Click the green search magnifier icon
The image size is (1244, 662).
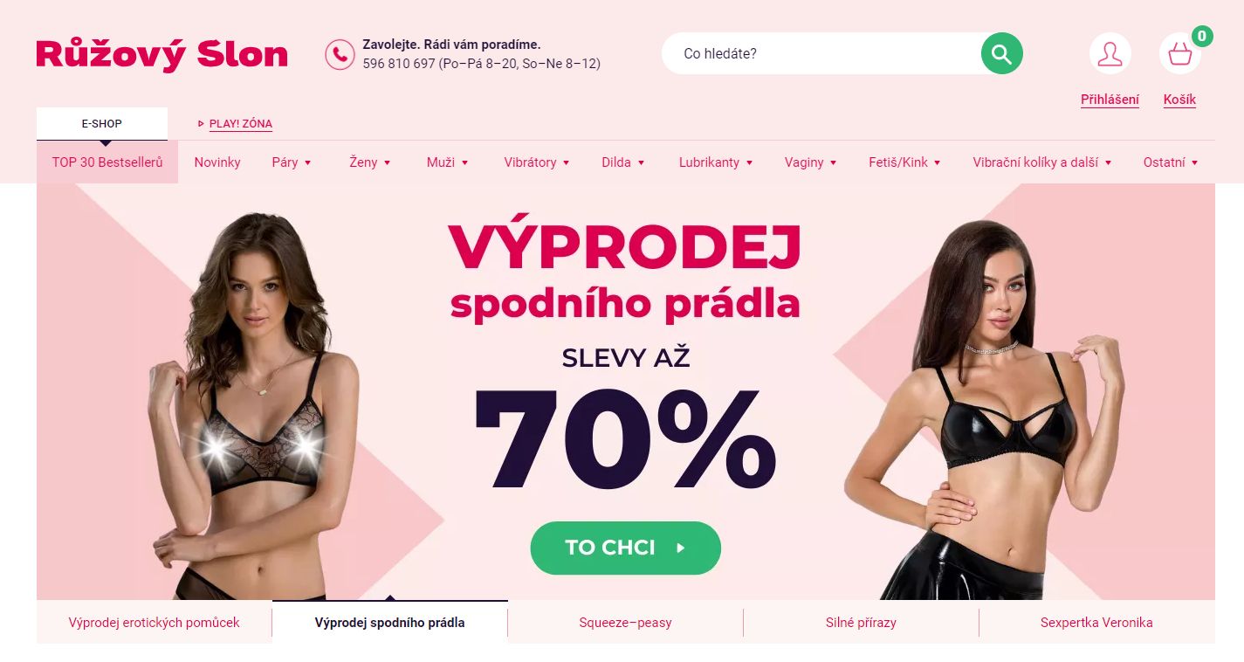click(1001, 53)
